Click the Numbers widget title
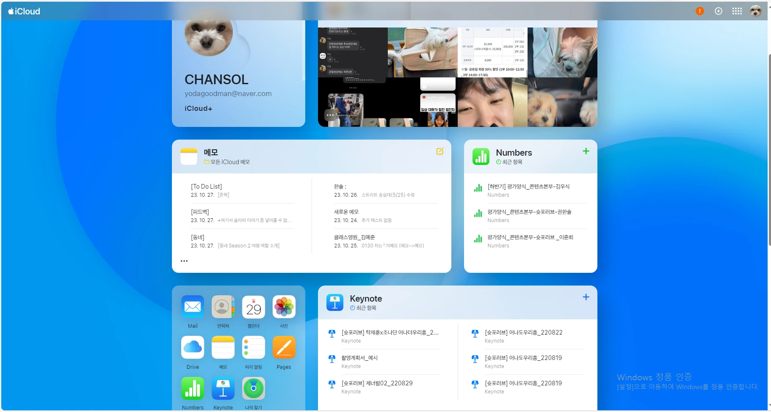The height and width of the screenshot is (412, 771). click(514, 153)
